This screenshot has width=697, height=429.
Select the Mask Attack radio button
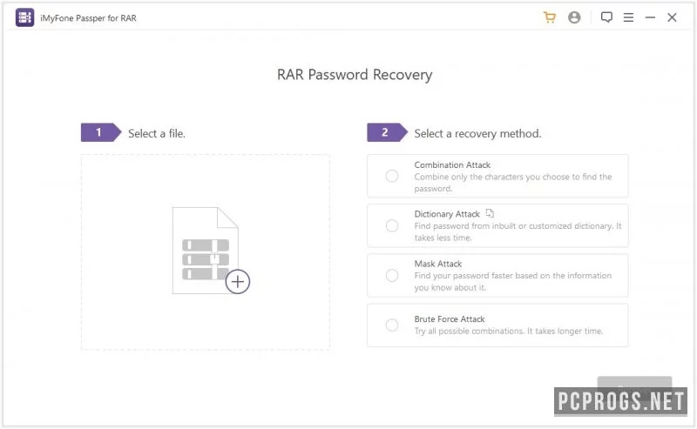coord(391,275)
